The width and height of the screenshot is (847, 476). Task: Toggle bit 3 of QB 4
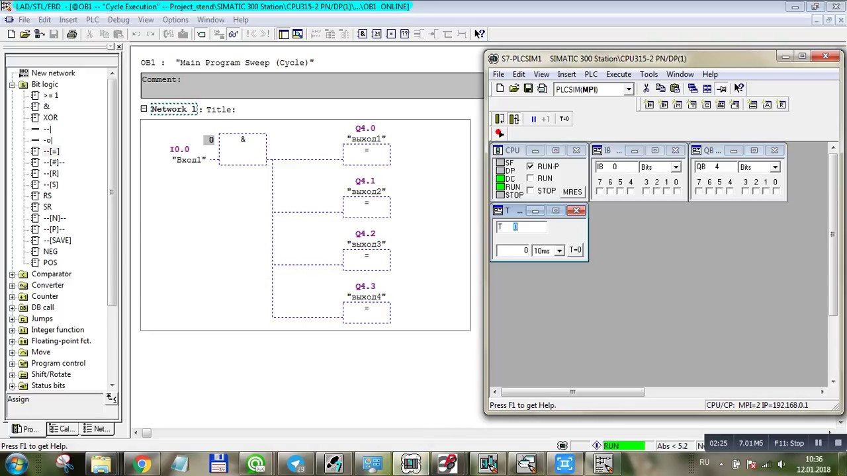745,192
